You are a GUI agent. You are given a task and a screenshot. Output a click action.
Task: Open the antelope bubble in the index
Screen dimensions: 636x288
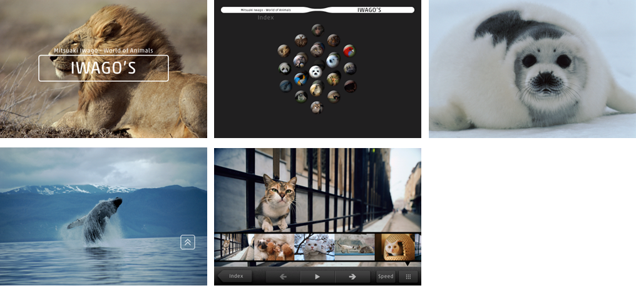click(334, 79)
